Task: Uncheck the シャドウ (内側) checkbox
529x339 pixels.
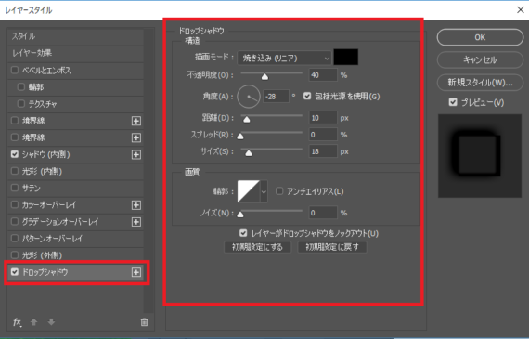Action: (x=15, y=154)
